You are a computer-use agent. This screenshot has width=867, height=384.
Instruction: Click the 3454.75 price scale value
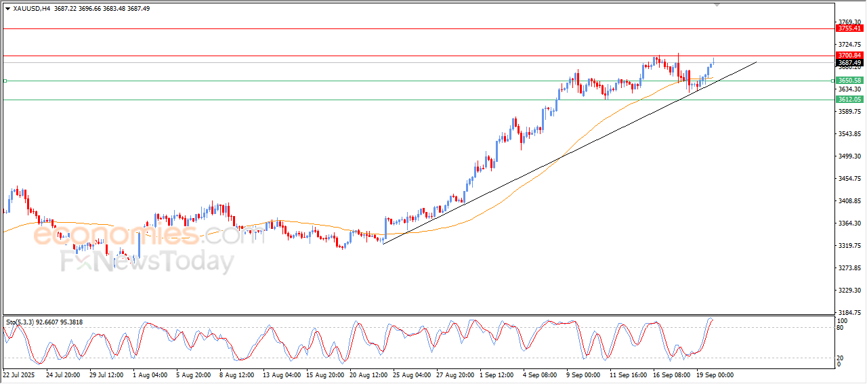[849, 179]
